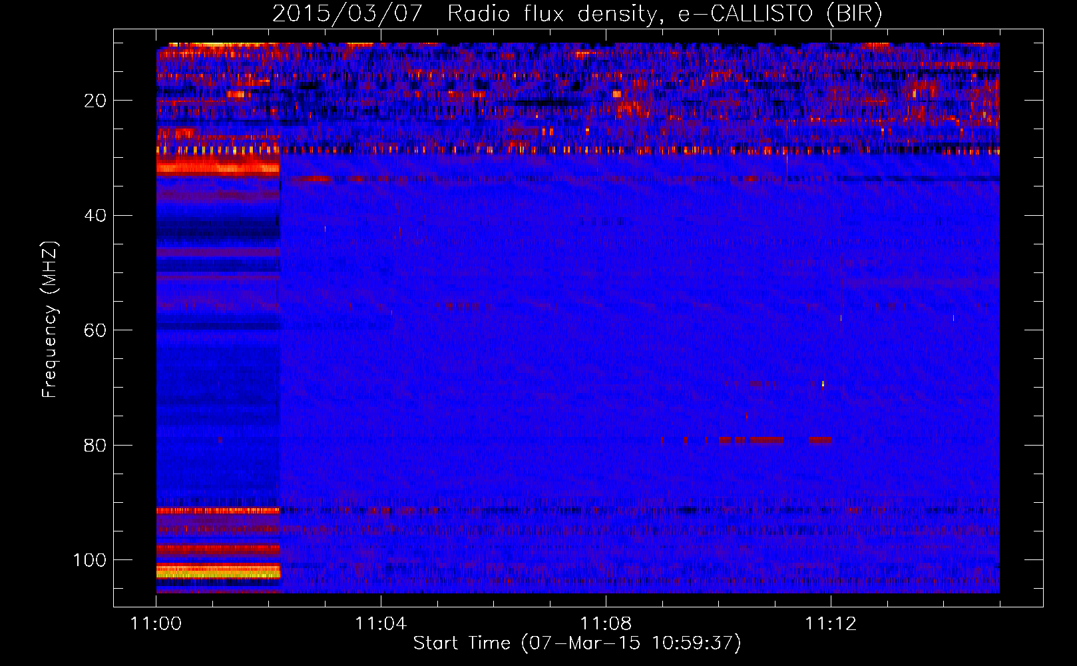Select the '60' frequency axis label

pyautogui.click(x=96, y=330)
